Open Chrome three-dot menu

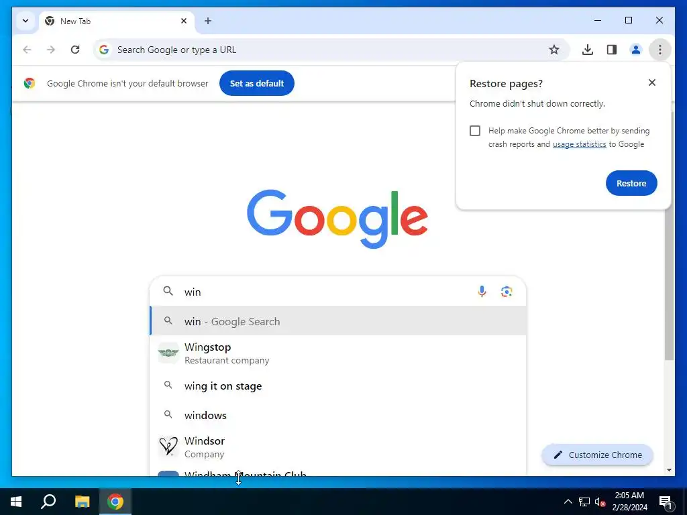pos(660,50)
